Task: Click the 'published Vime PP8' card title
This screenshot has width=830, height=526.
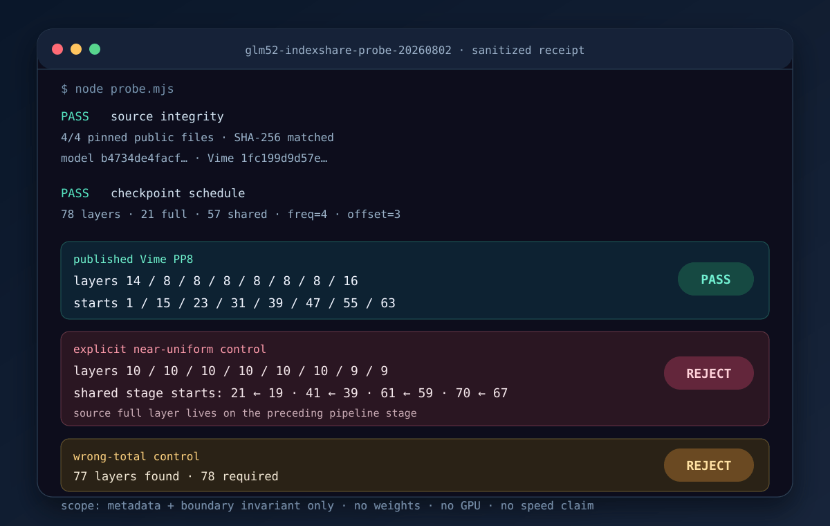Action: pos(133,259)
